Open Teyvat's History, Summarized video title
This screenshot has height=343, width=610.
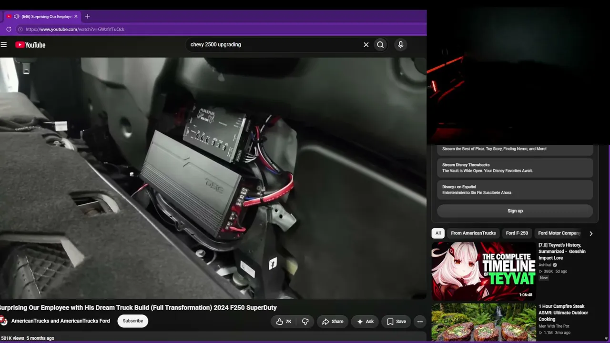pyautogui.click(x=562, y=252)
